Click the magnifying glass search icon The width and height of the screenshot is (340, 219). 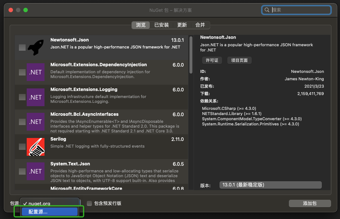tap(267, 10)
